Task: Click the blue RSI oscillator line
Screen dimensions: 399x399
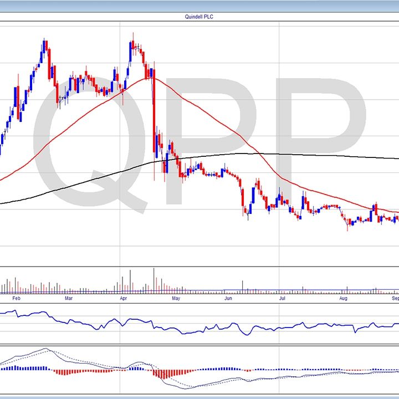Action: (111, 321)
